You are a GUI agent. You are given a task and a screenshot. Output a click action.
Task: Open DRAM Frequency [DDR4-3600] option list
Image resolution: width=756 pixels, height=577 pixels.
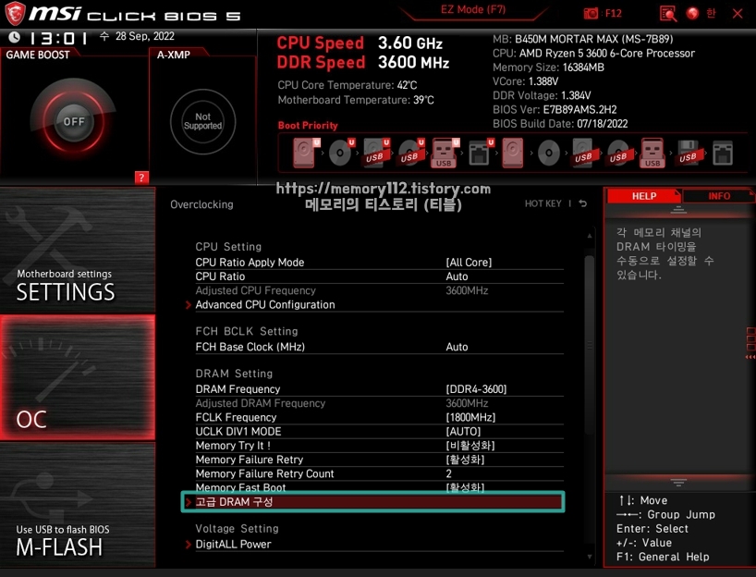click(x=476, y=389)
